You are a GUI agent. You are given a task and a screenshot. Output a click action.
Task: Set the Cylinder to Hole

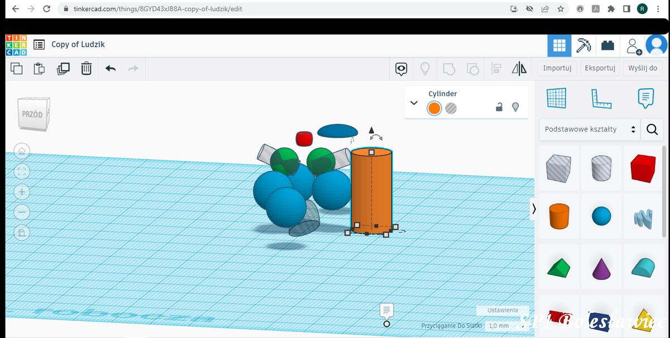click(451, 108)
